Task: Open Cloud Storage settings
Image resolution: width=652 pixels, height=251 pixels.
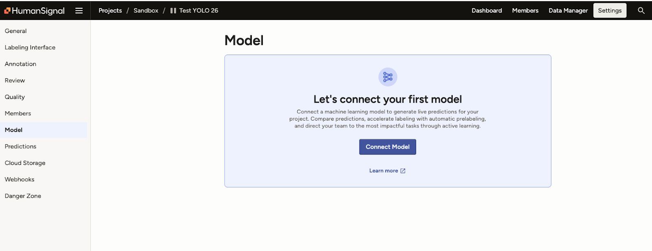Action: coord(25,163)
